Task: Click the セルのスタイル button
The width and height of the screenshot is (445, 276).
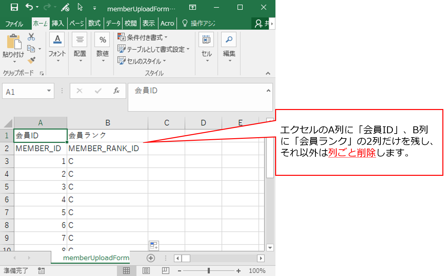Action: [142, 61]
